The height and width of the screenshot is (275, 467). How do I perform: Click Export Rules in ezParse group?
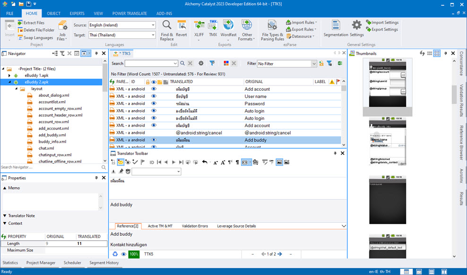pyautogui.click(x=301, y=29)
